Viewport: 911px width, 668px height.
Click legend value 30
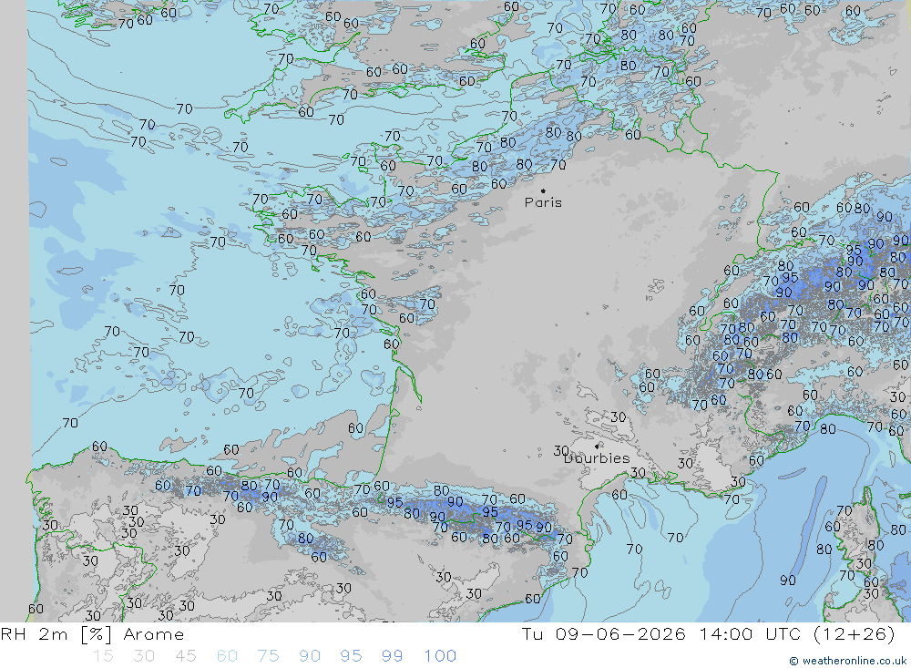click(144, 656)
